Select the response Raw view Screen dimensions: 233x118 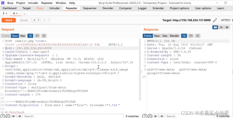[x=157, y=36]
